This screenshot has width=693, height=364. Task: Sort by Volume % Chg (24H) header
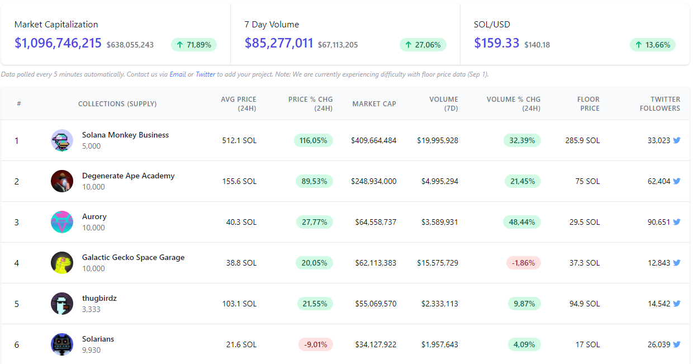514,103
